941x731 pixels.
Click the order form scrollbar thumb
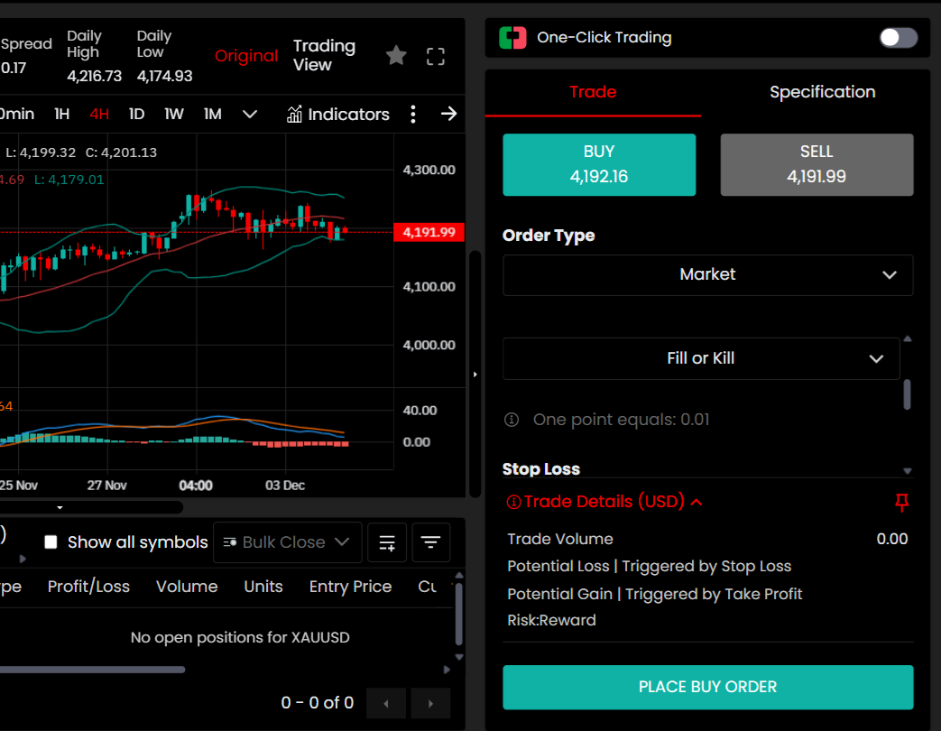[907, 394]
